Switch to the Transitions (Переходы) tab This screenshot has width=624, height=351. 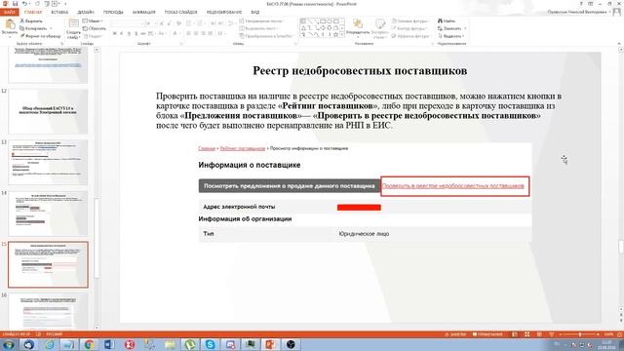click(x=113, y=13)
